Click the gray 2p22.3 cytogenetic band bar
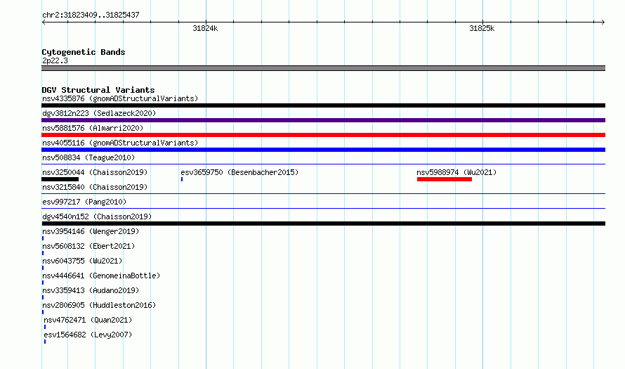This screenshot has width=625, height=369. tap(323, 68)
